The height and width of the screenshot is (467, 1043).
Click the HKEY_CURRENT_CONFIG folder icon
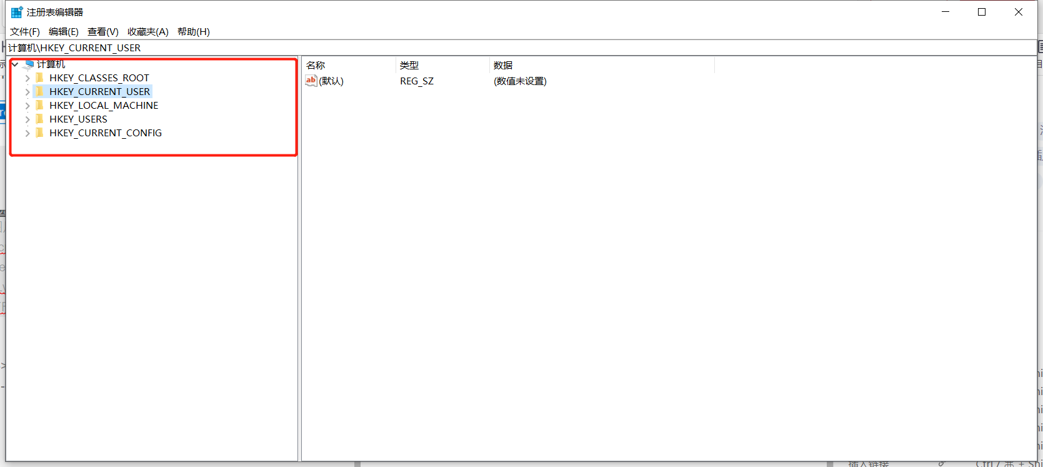click(40, 133)
